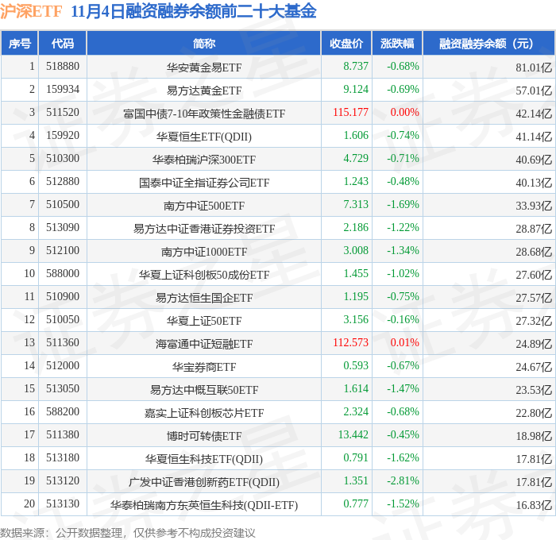Select 华夏上证科创板50成份ETF name cell

[204, 275]
